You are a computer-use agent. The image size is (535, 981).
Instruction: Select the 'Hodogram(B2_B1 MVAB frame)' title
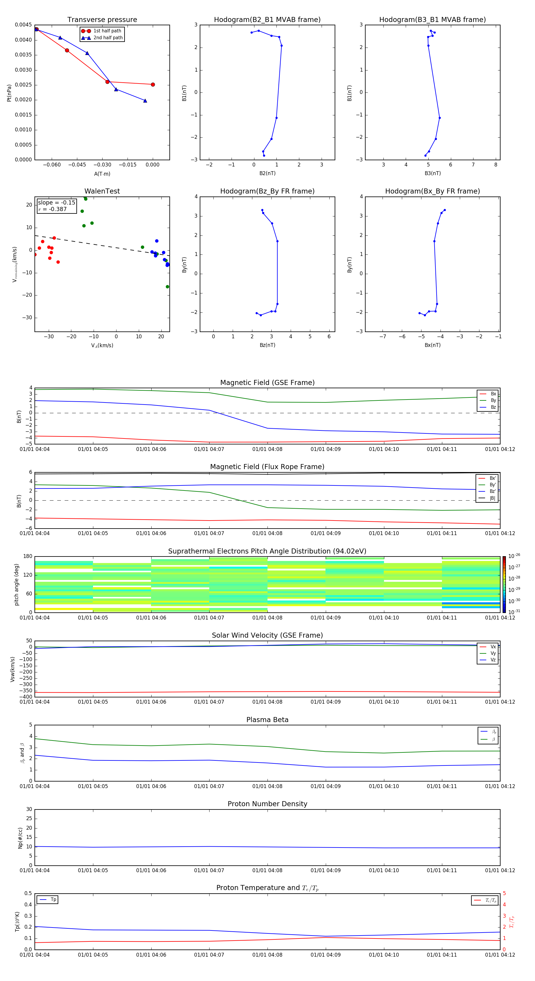coord(267,19)
